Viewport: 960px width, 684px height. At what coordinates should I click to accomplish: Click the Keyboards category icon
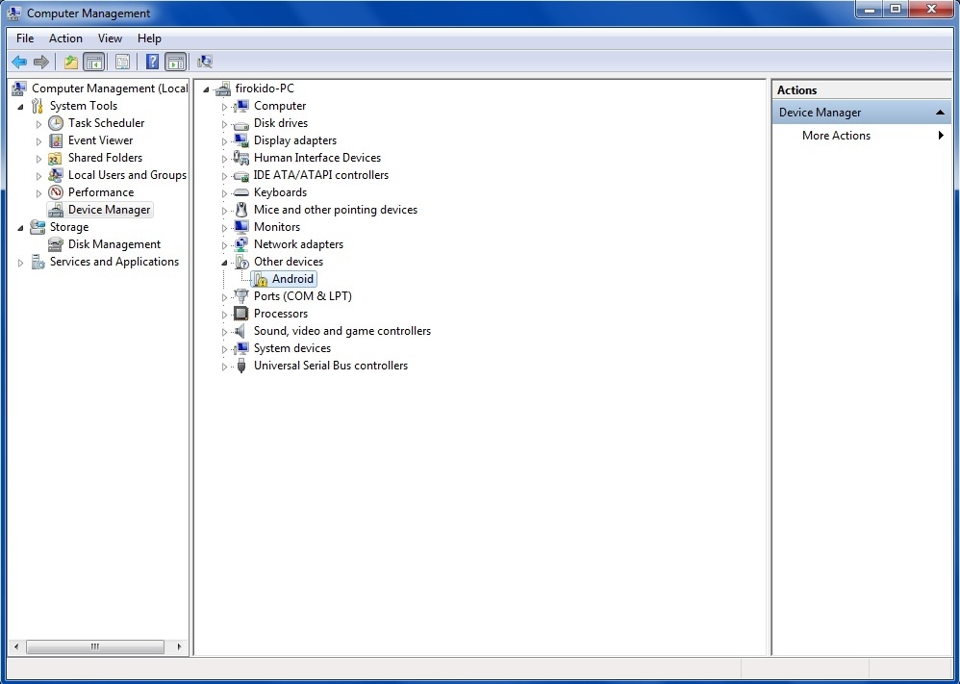(241, 193)
